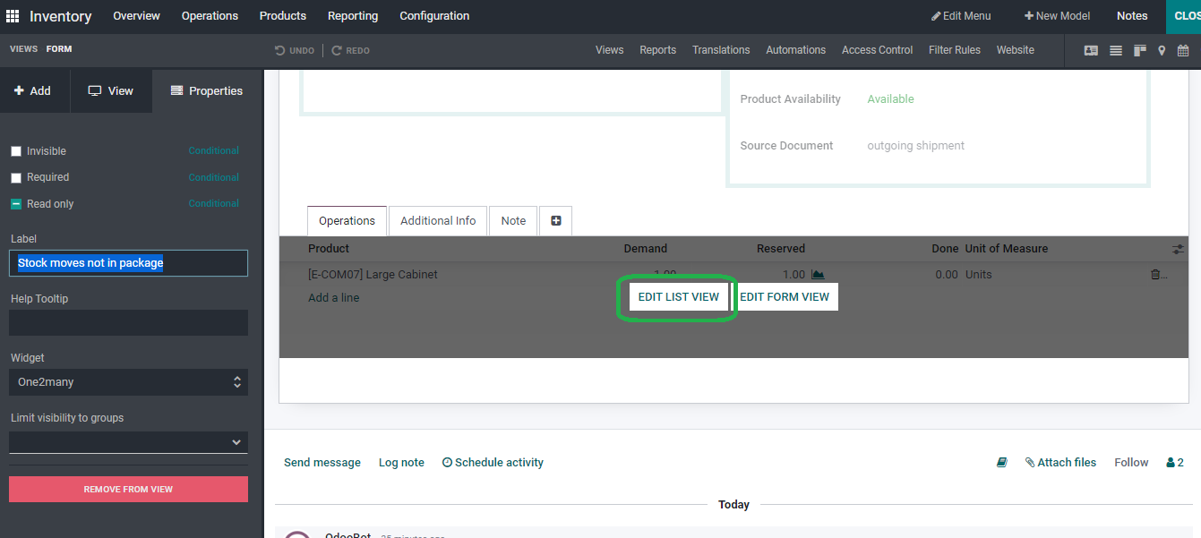Screen dimensions: 1201x538
Task: Click Send message
Action: pos(322,463)
